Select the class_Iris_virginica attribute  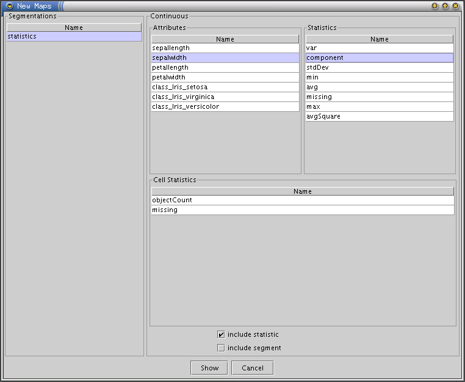(x=225, y=97)
